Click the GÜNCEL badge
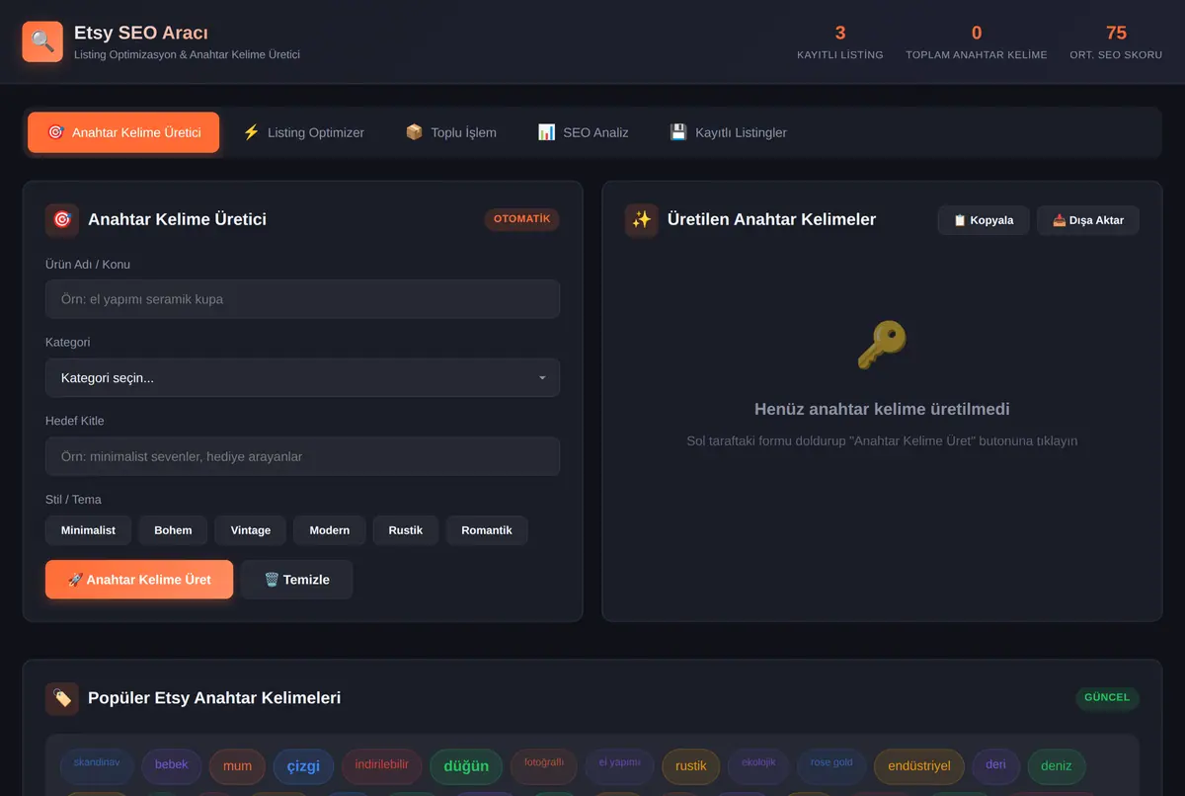 pos(1107,697)
